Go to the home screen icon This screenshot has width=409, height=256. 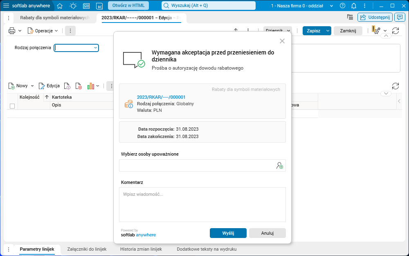pos(60,6)
